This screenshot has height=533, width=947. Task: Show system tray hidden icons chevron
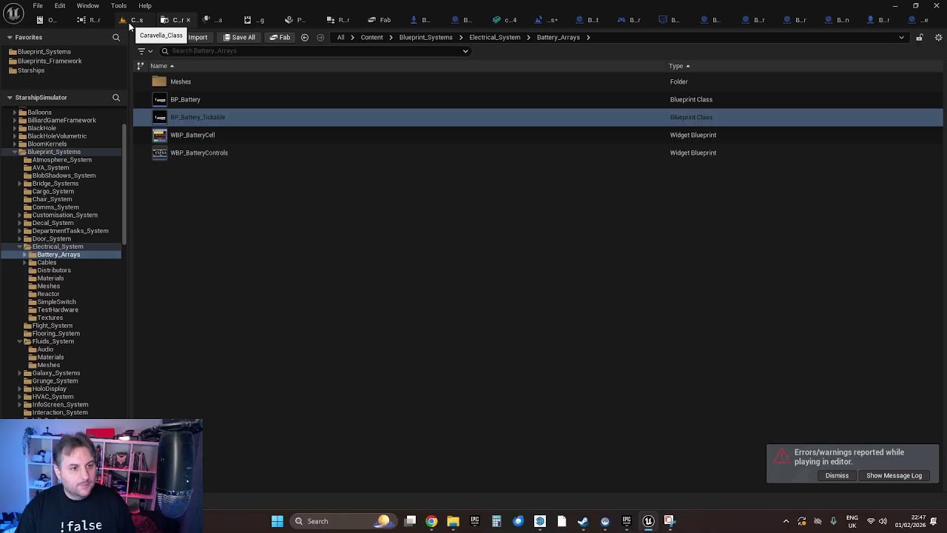(x=786, y=521)
